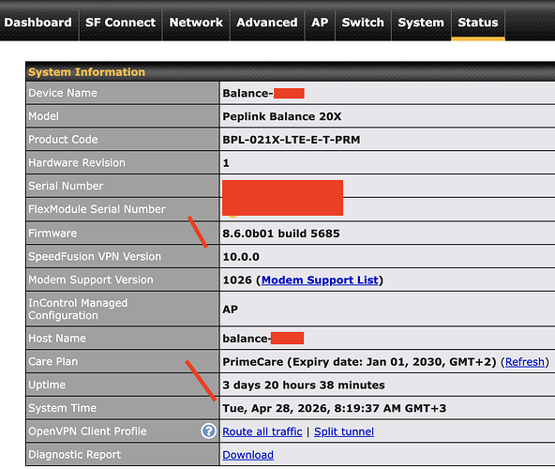Show OpenVPN Client Profile help icon
Viewport: 555px width, 469px height.
coord(208,431)
